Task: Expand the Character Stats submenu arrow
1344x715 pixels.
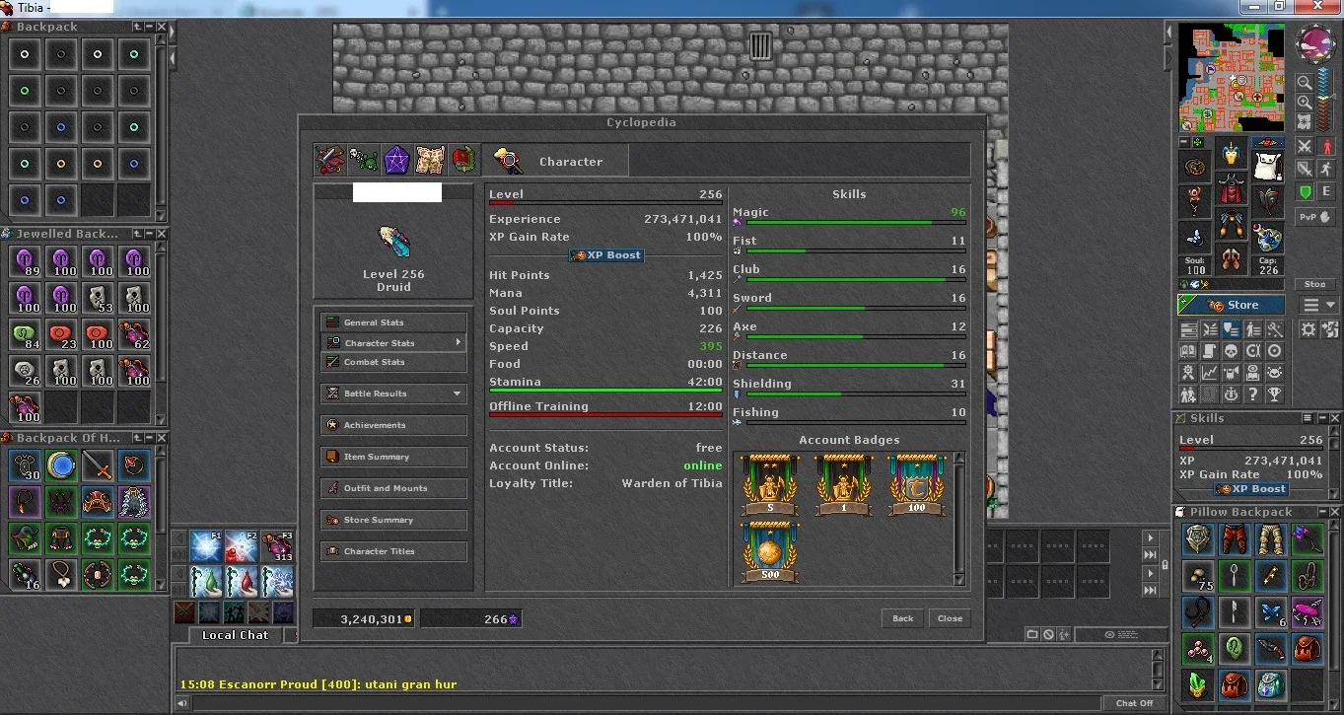Action: 458,342
